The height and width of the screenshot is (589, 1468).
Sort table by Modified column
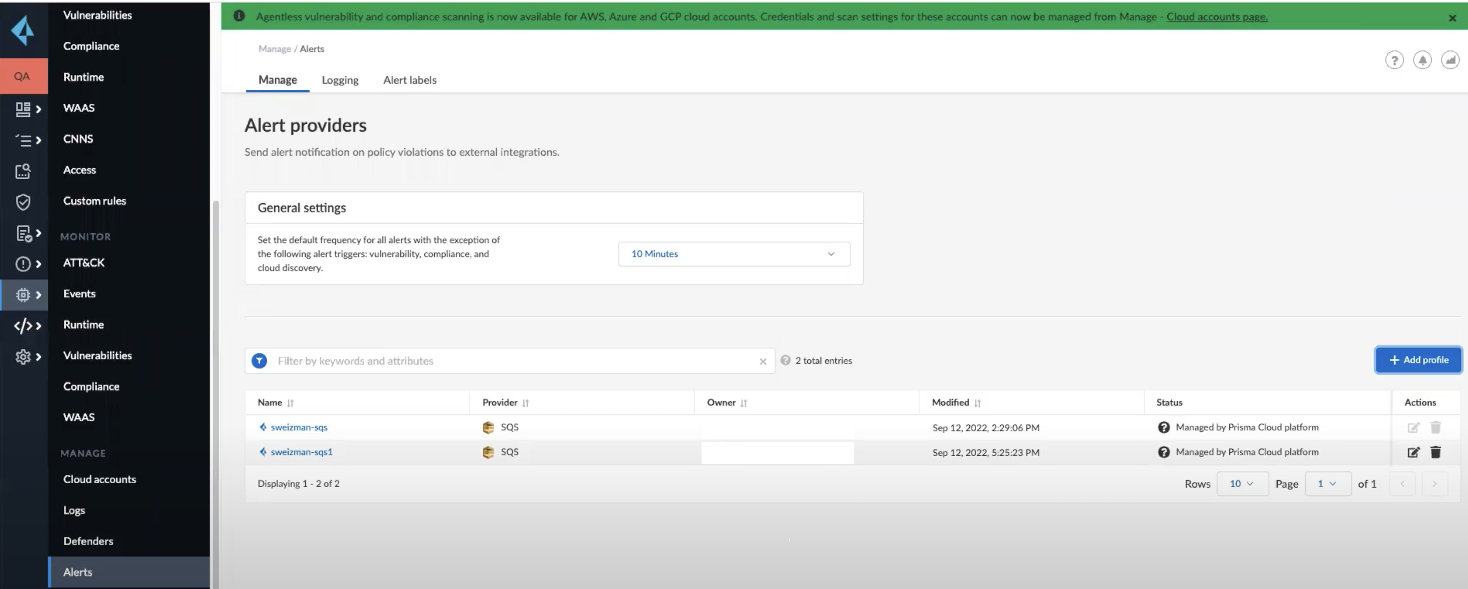pos(977,403)
